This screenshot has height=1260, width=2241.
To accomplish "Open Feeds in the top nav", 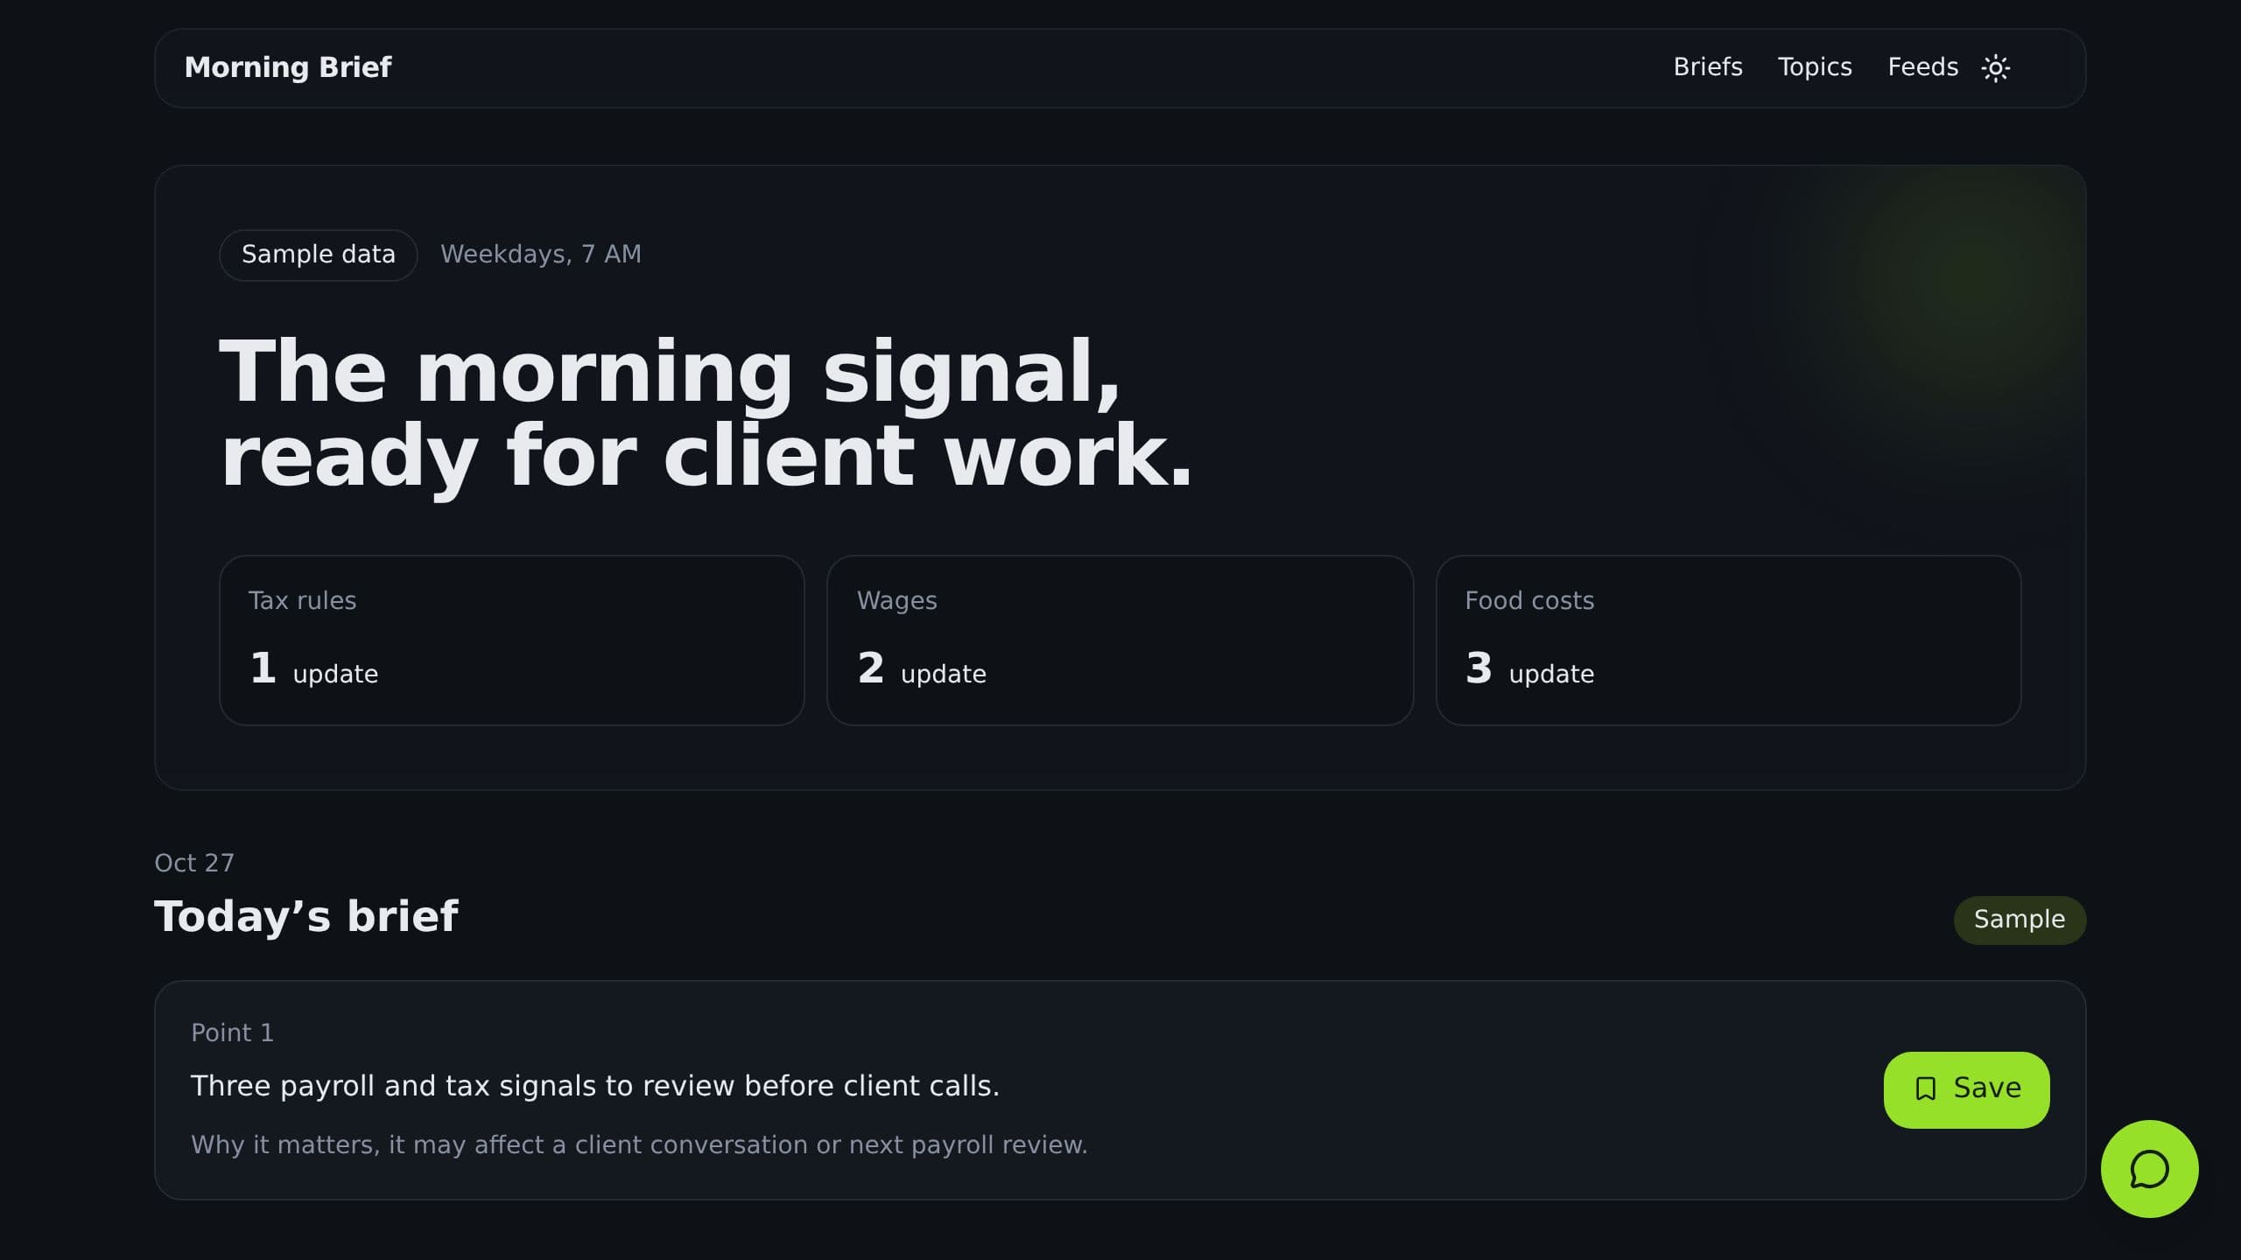I will (x=1922, y=67).
